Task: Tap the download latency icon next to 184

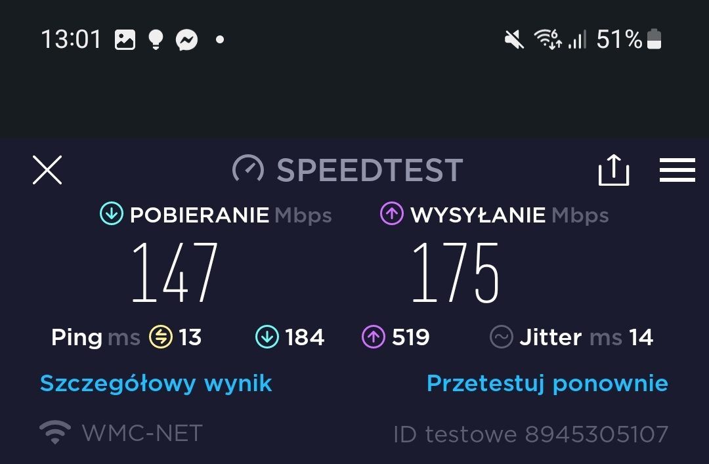Action: click(267, 337)
